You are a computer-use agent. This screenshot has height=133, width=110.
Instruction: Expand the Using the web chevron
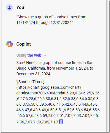[45, 56]
